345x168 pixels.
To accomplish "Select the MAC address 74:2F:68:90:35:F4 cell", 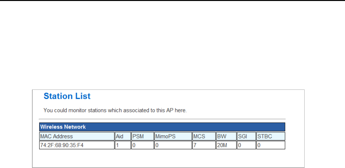I will (77, 145).
